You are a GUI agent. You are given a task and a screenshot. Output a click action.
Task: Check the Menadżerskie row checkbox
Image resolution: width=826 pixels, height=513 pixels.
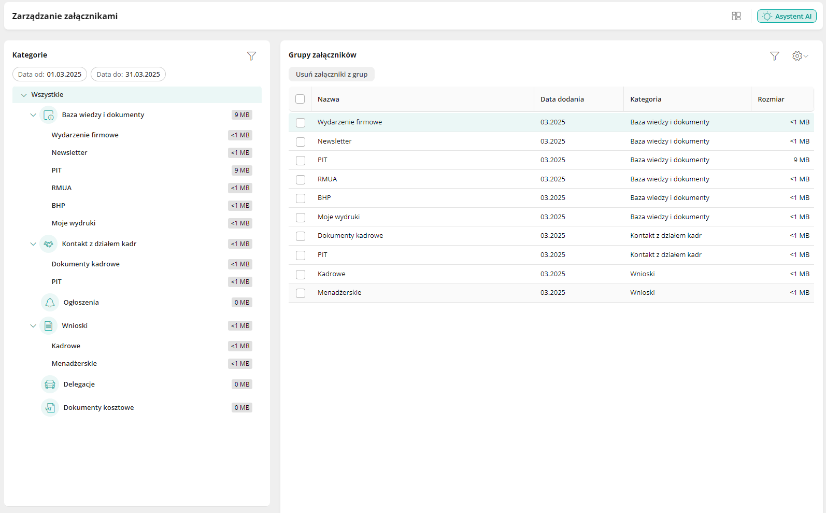coord(301,293)
